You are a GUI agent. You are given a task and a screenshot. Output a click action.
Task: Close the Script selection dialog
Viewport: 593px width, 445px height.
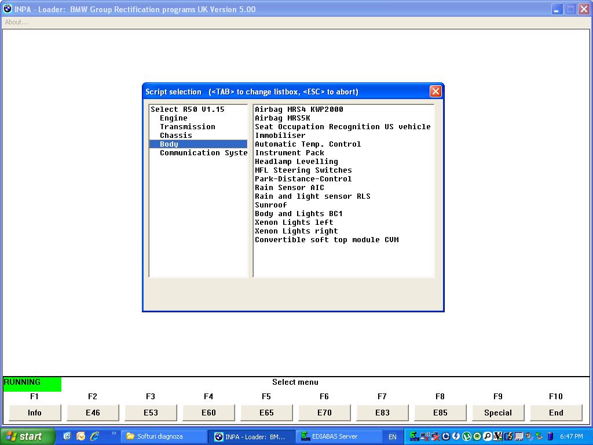[x=435, y=92]
